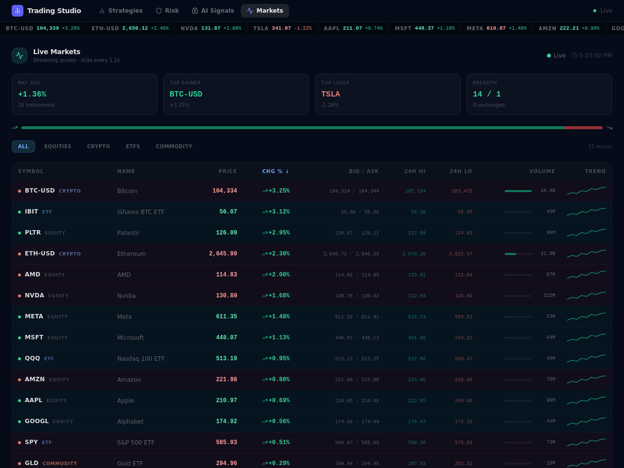Open the MKT AVG summary card
This screenshot has width=624, height=468.
[x=84, y=94]
